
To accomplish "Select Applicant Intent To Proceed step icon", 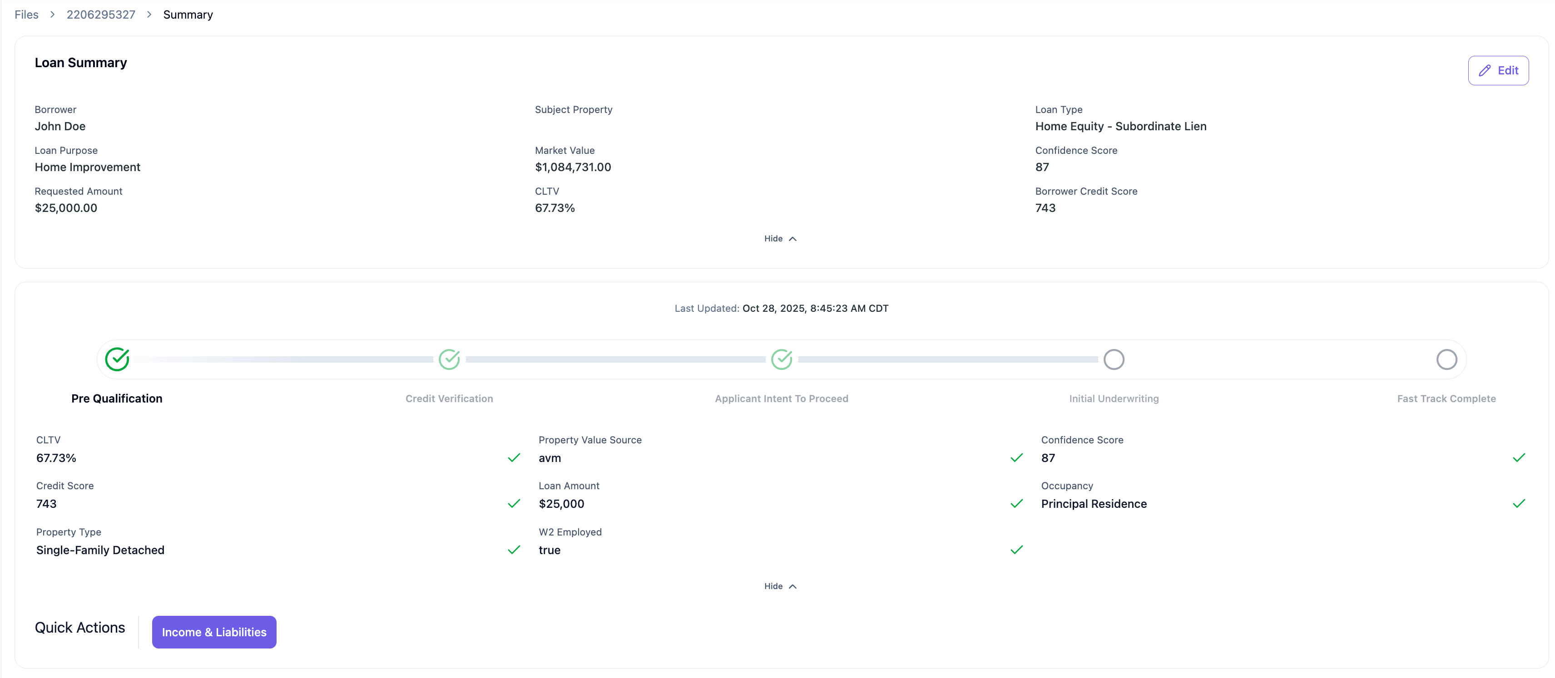I will [x=781, y=359].
